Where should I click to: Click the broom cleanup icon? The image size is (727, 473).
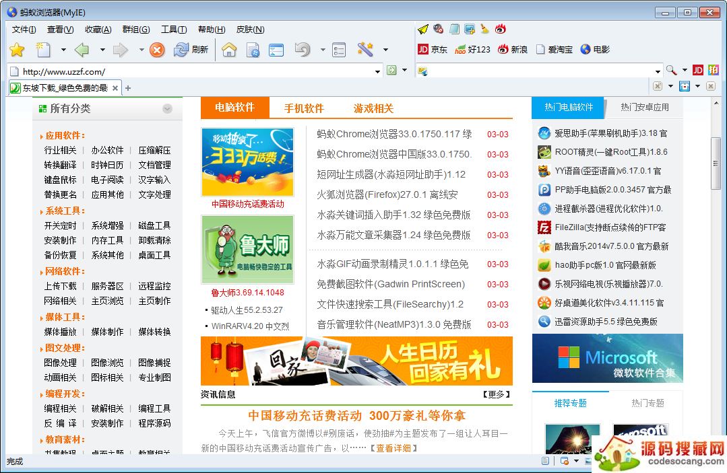pyautogui.click(x=484, y=29)
